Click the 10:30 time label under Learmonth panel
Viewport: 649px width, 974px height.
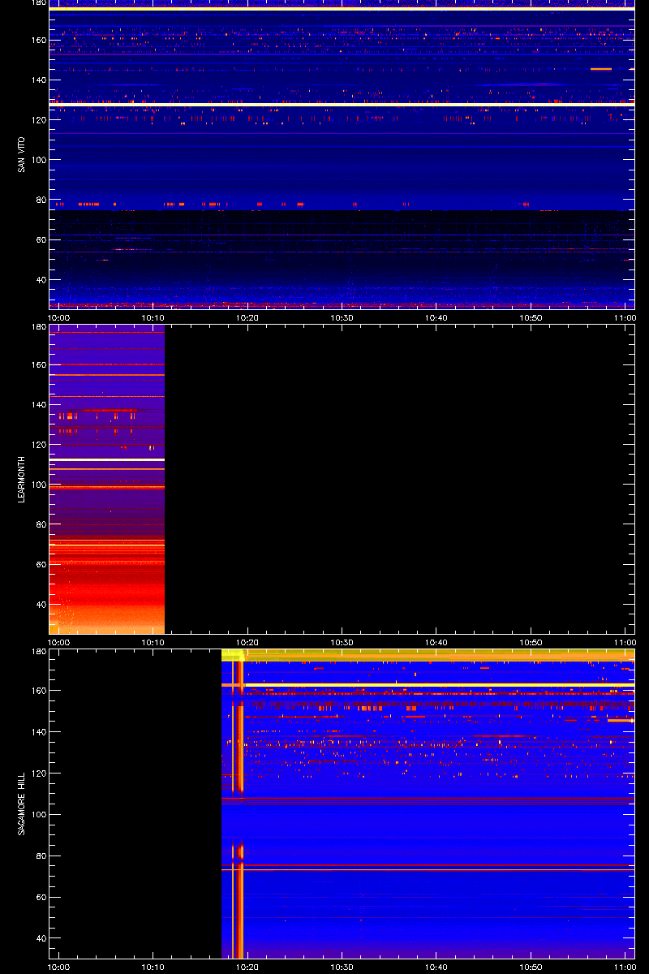pyautogui.click(x=342, y=643)
